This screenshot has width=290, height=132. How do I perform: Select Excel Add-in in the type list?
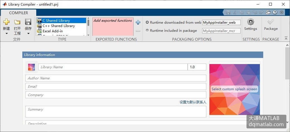62,31
